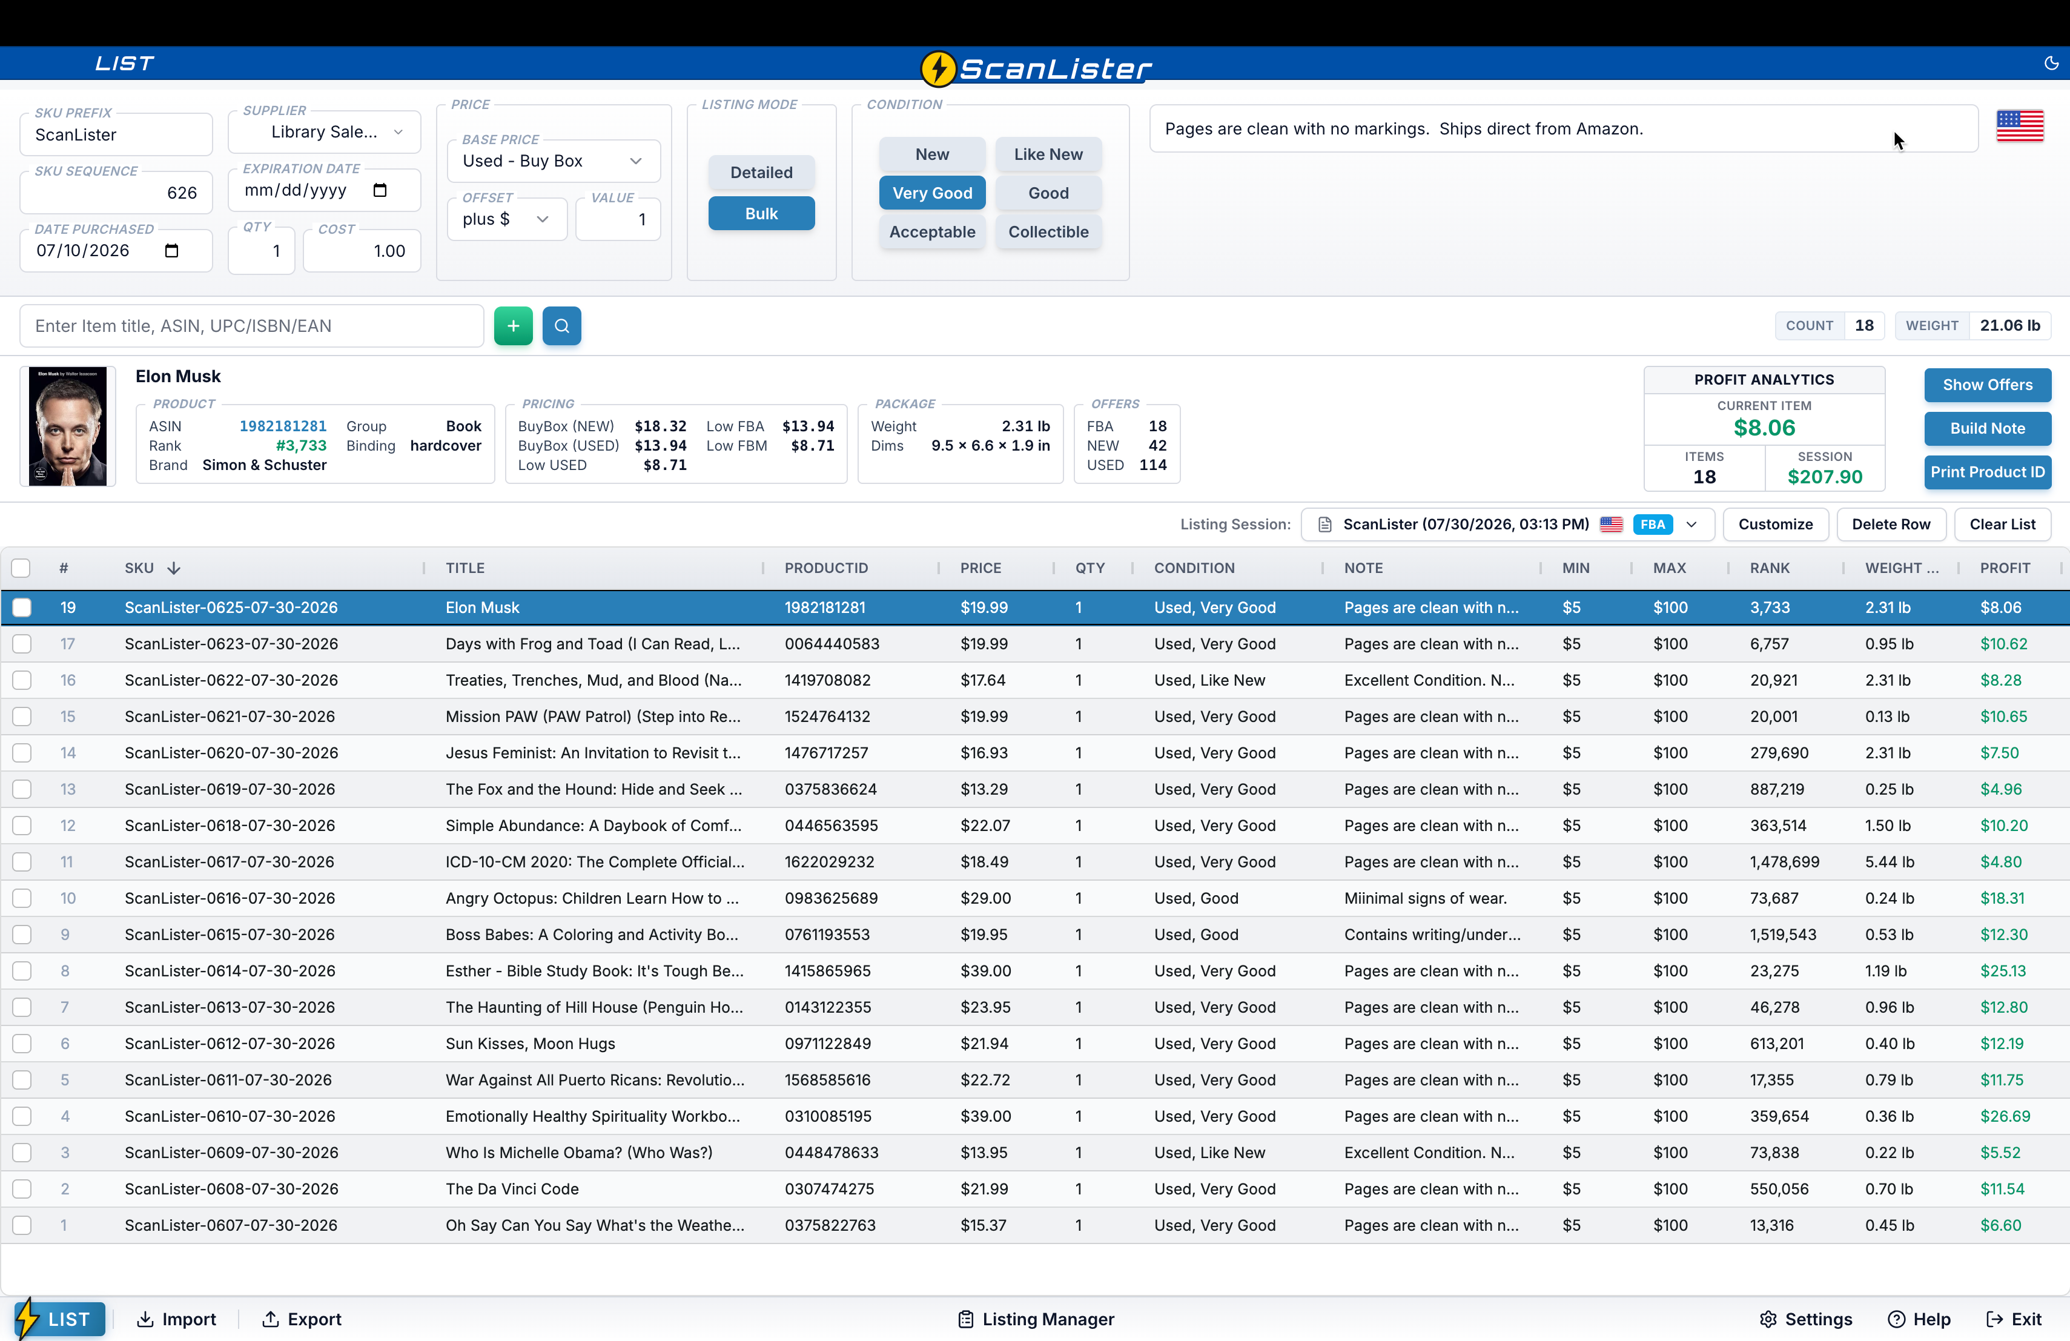
Task: Open marketplace US flag selector
Action: 2020,127
